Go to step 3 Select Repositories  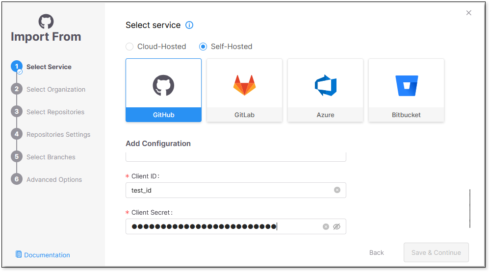(48, 112)
